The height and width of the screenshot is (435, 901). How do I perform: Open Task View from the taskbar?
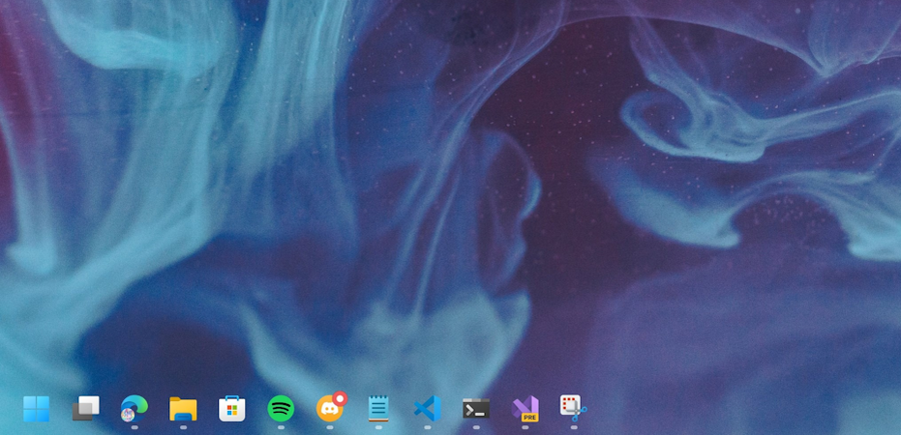click(x=85, y=409)
